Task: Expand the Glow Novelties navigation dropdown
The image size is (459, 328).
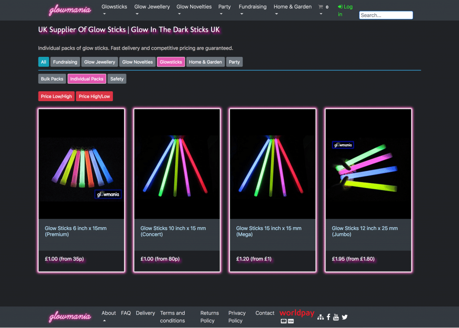Action: [194, 10]
